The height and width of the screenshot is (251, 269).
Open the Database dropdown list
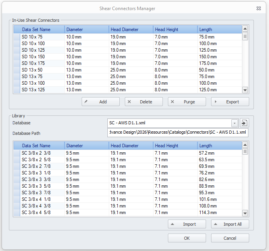point(234,123)
